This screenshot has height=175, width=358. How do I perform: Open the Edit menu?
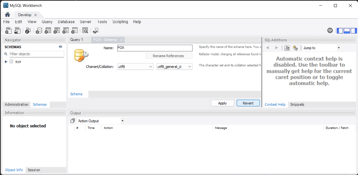tap(19, 22)
